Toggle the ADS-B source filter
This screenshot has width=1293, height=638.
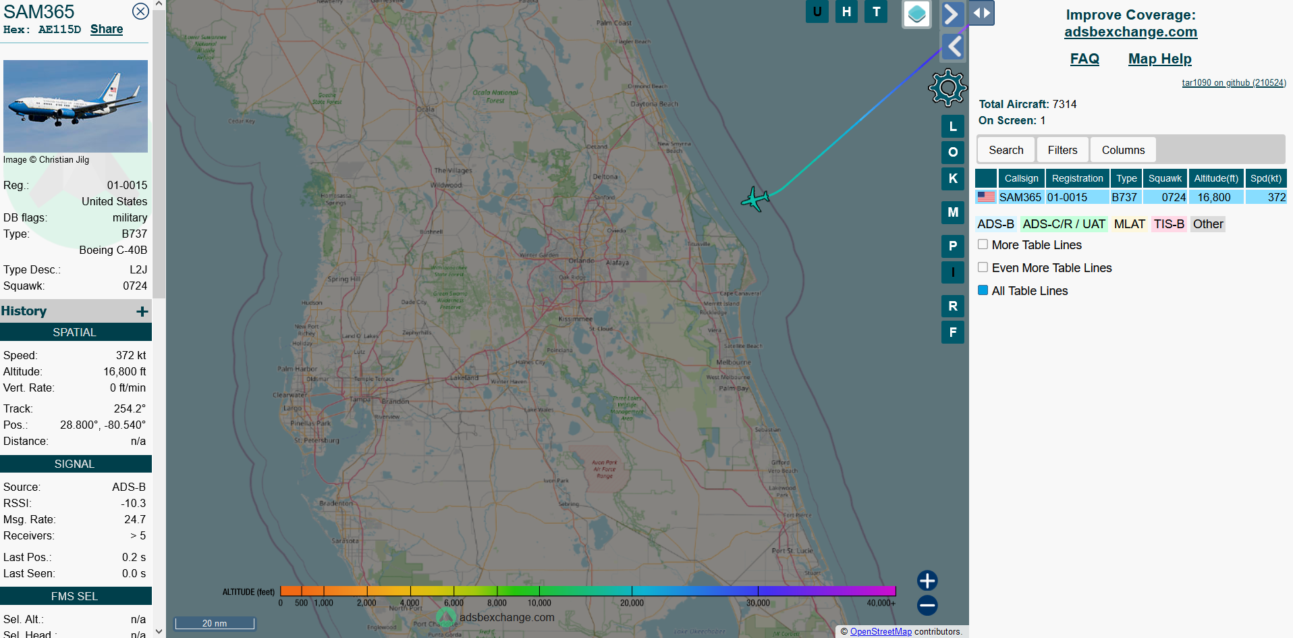point(995,224)
